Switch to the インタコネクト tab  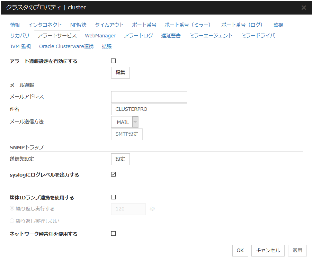pos(45,25)
